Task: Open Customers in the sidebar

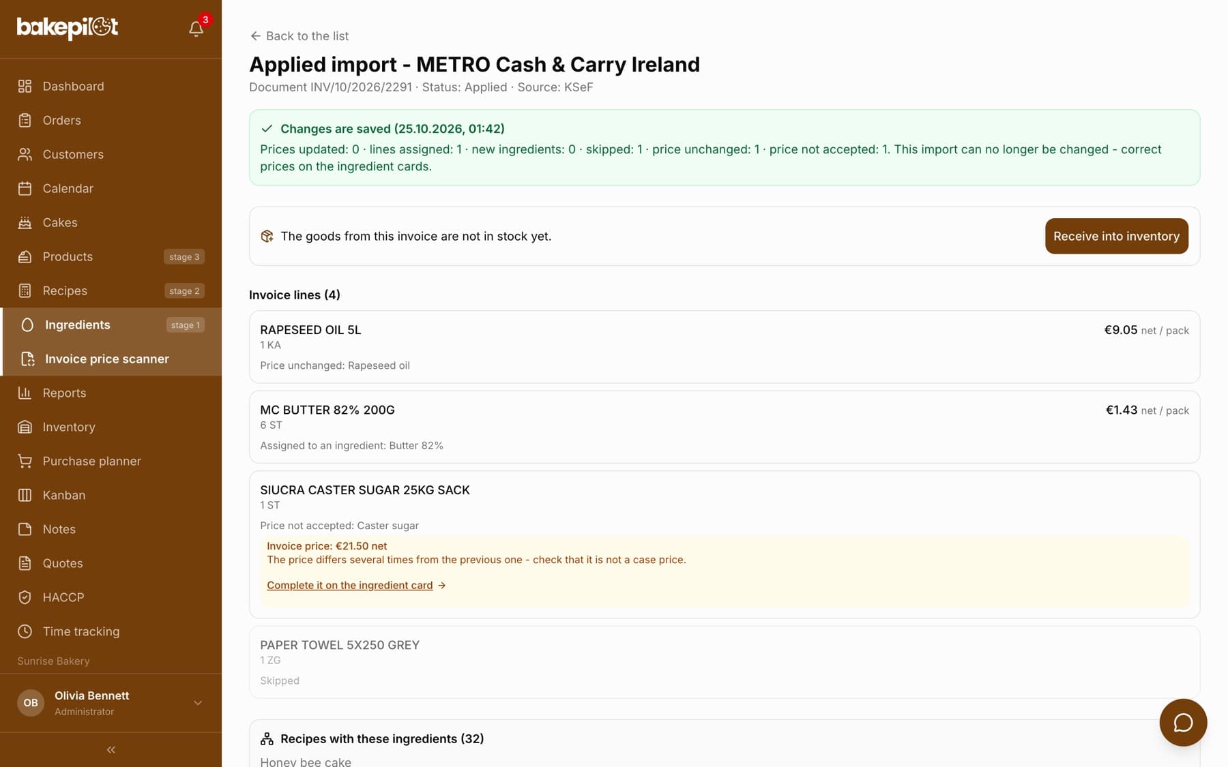Action: (111, 154)
